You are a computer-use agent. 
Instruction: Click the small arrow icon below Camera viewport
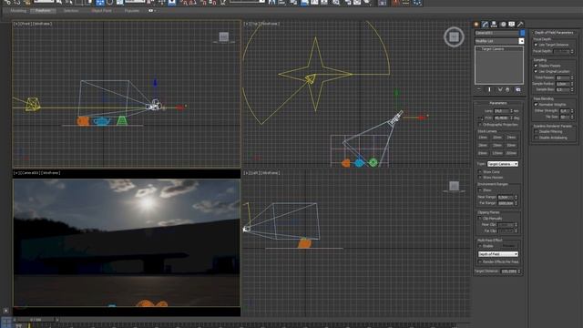5,311
